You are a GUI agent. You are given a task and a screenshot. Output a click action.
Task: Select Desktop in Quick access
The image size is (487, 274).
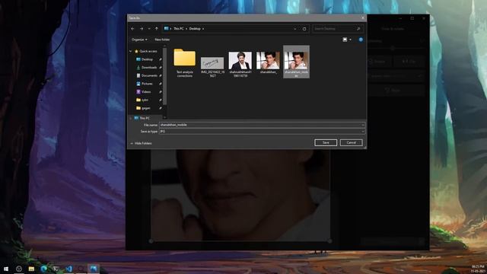147,59
